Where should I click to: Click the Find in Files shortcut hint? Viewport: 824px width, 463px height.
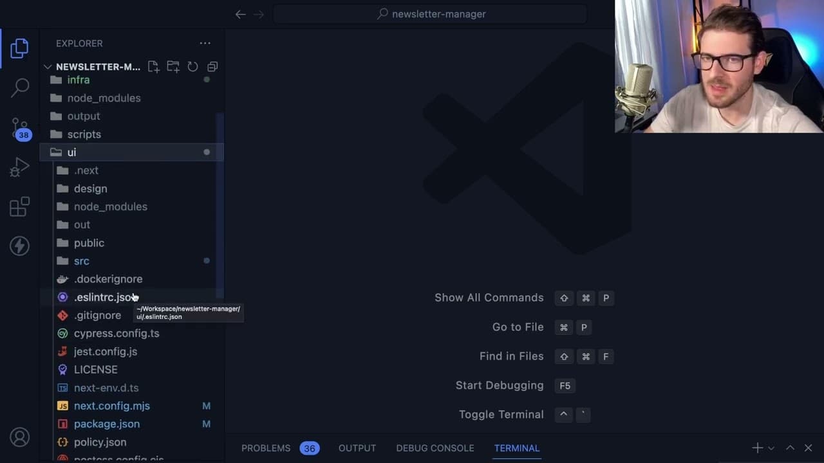(546, 356)
